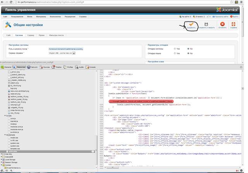The image size is (248, 173).
Task: Reload the page with refresh icon
Action: (11, 2)
